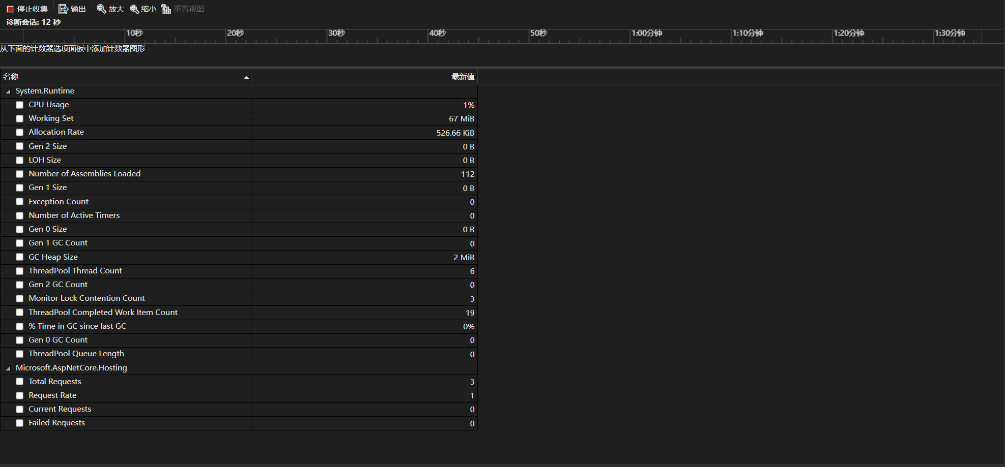
Task: Click the stop collection red square icon
Action: click(x=10, y=9)
